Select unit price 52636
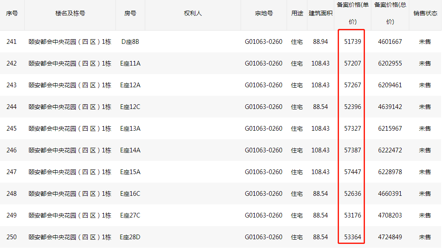The image size is (445, 252). [353, 194]
